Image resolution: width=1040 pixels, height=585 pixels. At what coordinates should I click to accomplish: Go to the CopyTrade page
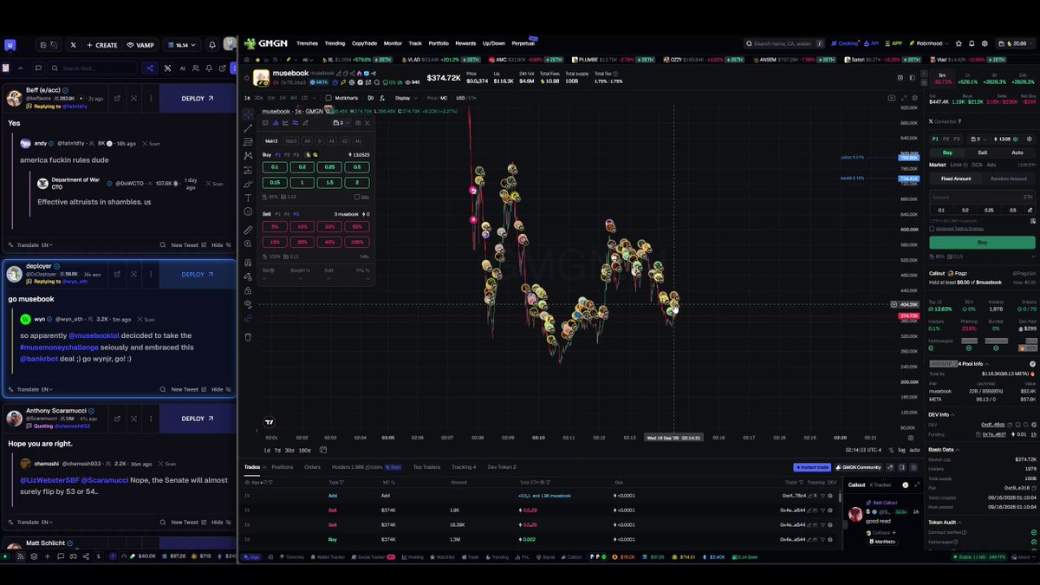tap(364, 43)
